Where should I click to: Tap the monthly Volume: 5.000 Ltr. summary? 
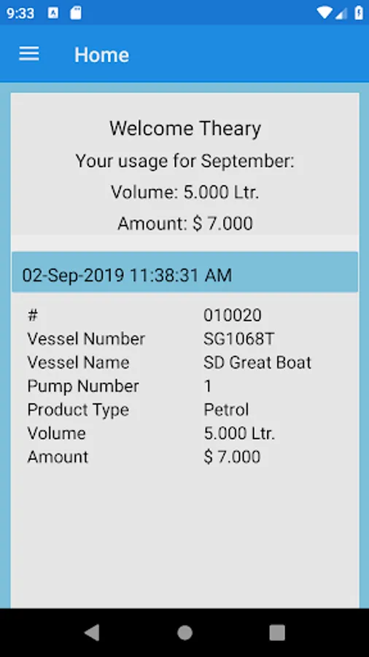185,192
